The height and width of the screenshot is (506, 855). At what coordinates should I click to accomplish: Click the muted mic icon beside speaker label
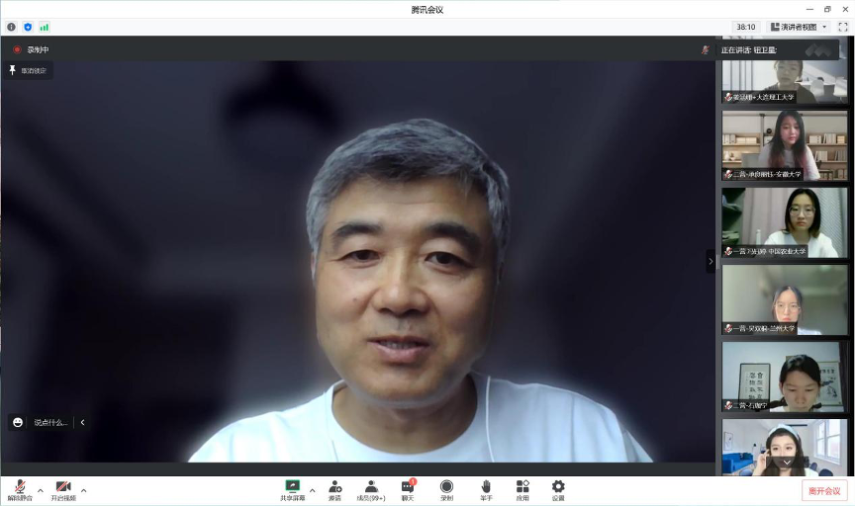click(705, 50)
